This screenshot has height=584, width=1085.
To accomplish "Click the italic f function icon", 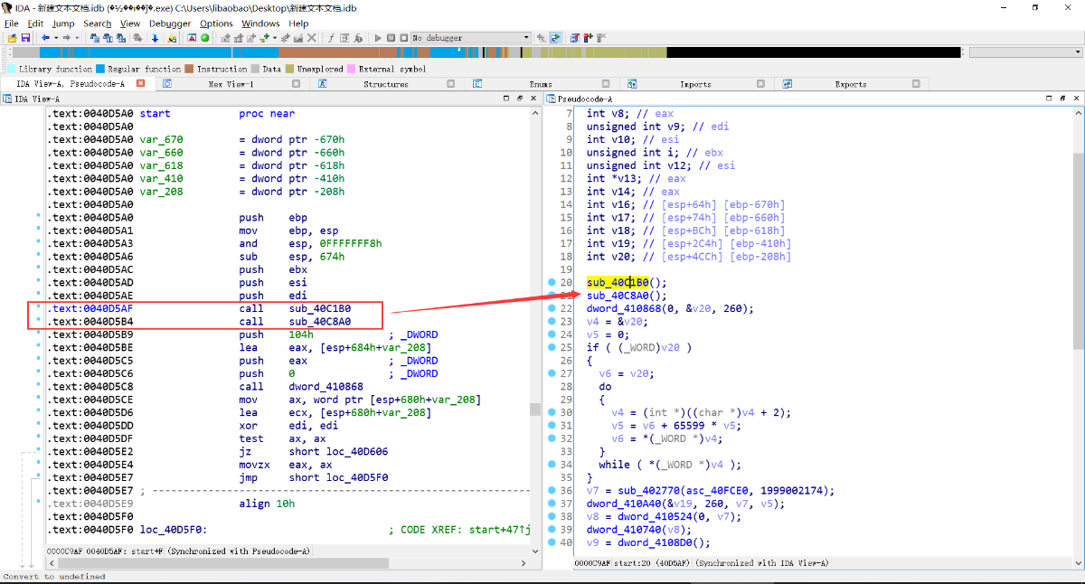I will point(331,38).
